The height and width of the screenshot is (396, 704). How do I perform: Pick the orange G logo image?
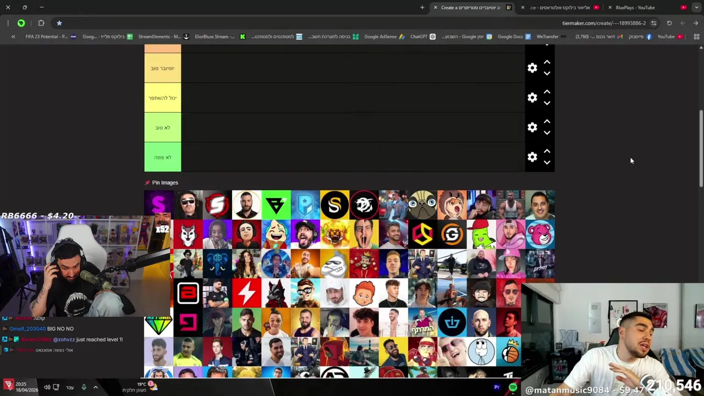coord(452,234)
